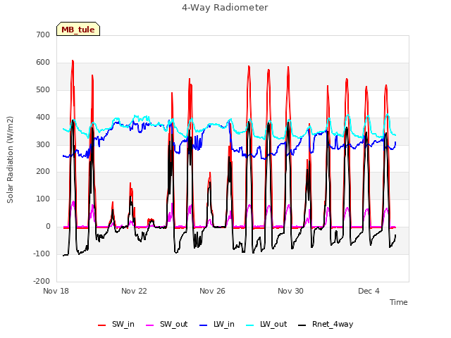
Task: Click the cyan LW_out legend swatch
Action: point(250,325)
